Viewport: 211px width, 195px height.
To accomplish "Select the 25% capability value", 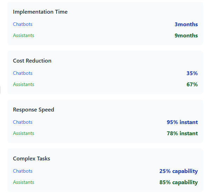I will [x=179, y=171].
